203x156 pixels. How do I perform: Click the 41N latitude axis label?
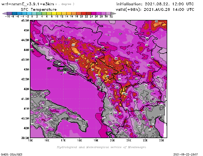pyautogui.click(x=26, y=109)
